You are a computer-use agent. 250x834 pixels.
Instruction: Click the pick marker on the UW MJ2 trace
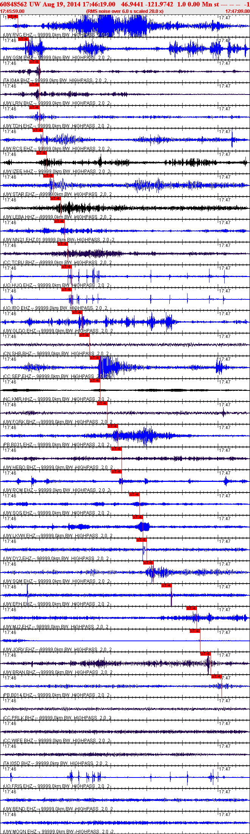[192, 608]
